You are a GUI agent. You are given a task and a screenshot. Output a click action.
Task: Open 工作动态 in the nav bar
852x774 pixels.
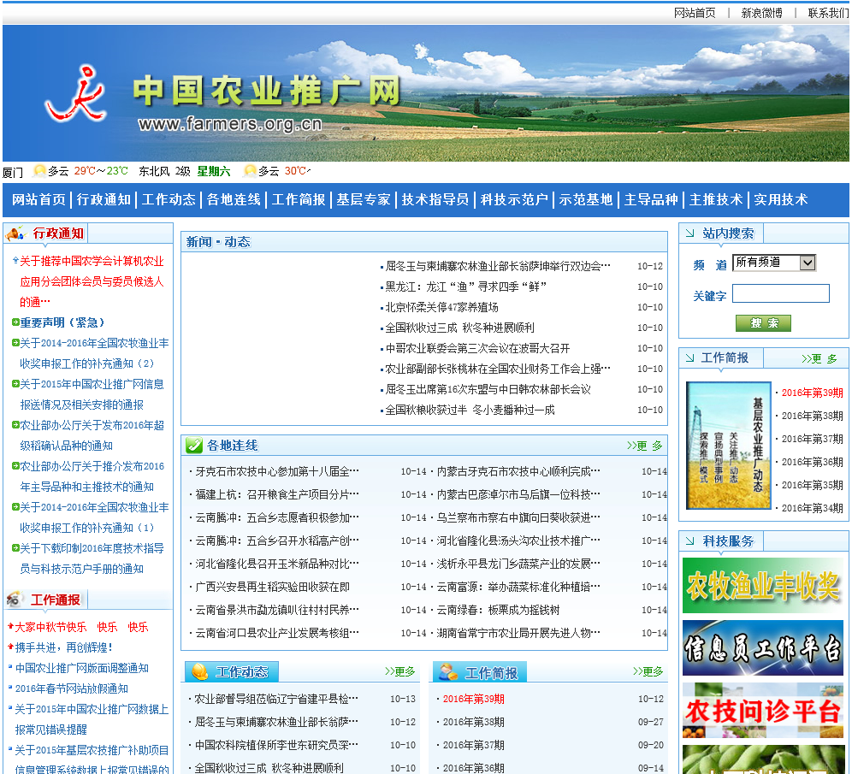click(169, 199)
